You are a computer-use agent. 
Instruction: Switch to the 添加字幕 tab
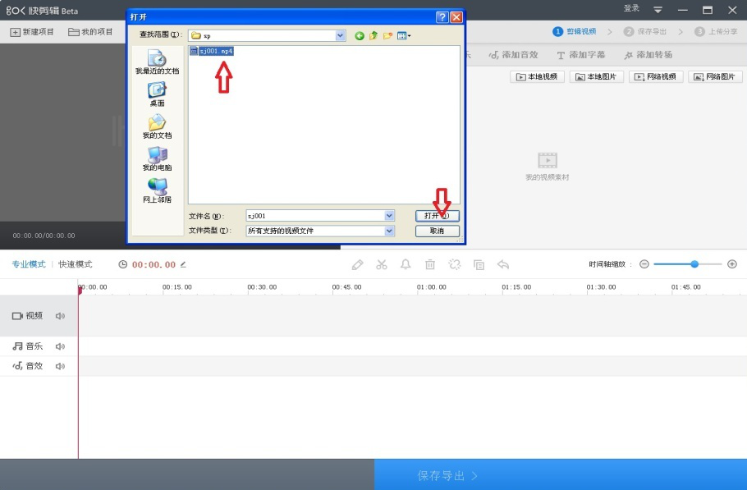[x=581, y=55]
